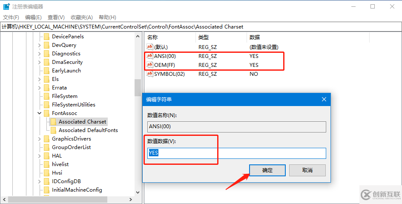
Task: Select the FontAssoc folder icon
Action: pyautogui.click(x=46, y=113)
